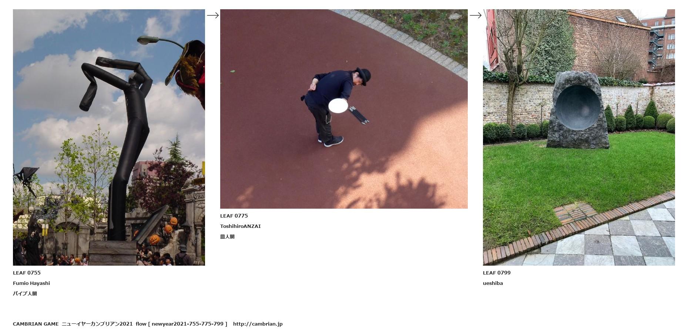Click the hollow stone sculpture in photo
The height and width of the screenshot is (333, 688).
coord(578,110)
